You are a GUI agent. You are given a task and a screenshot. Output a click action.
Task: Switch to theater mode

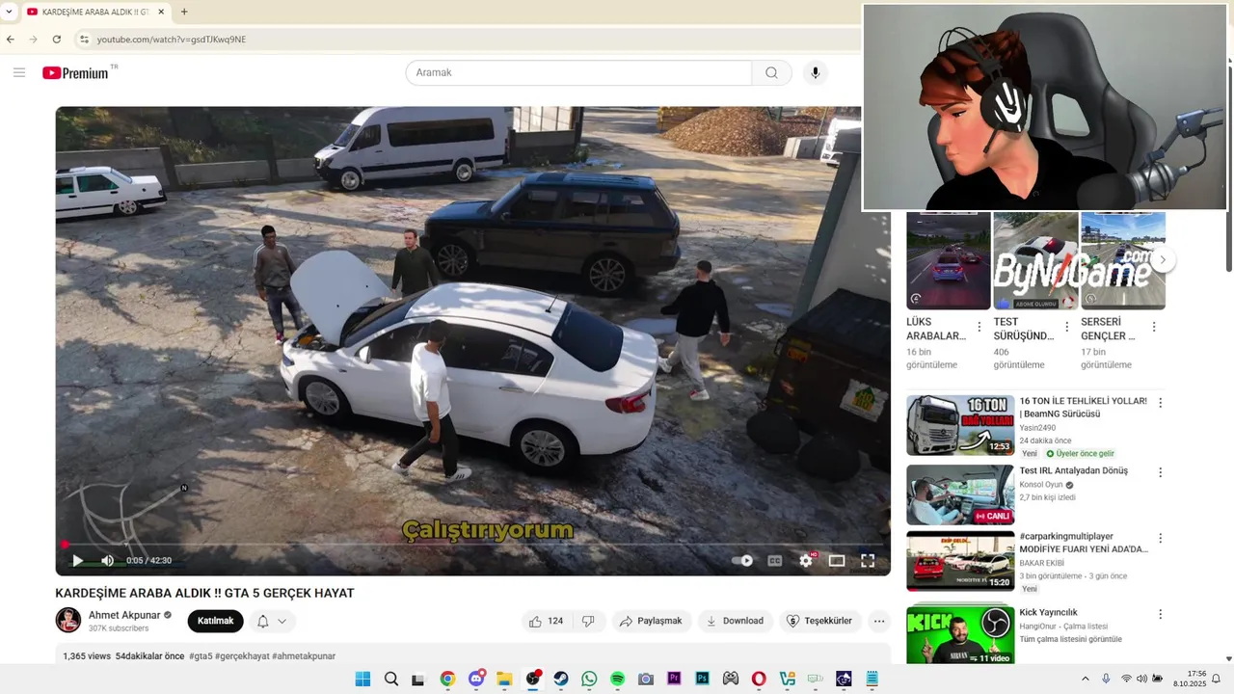837,560
